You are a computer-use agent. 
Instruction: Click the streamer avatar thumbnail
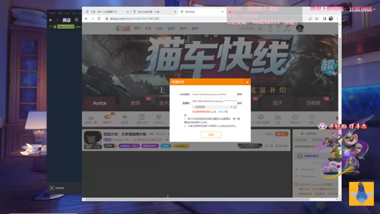coord(93,140)
